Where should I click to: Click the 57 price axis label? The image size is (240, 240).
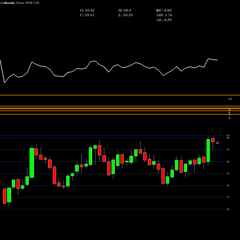[228, 150]
